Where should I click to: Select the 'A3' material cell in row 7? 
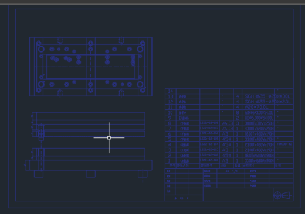[228, 129]
